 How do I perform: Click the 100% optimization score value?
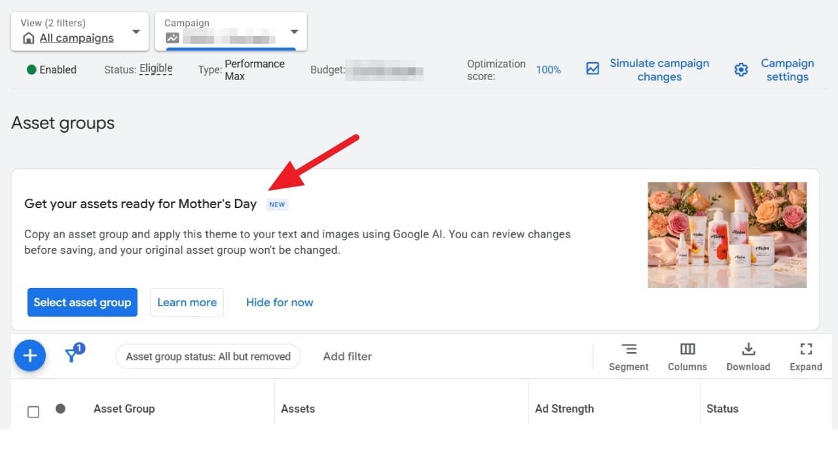(x=548, y=70)
